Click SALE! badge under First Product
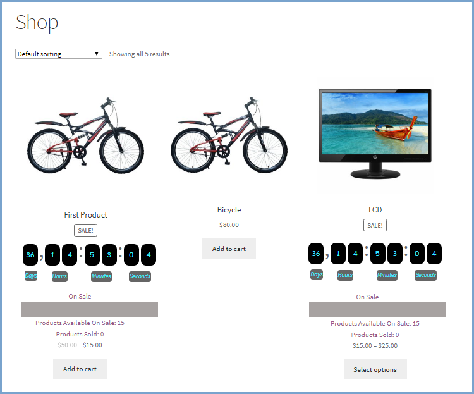Image resolution: width=474 pixels, height=394 pixels. click(85, 230)
